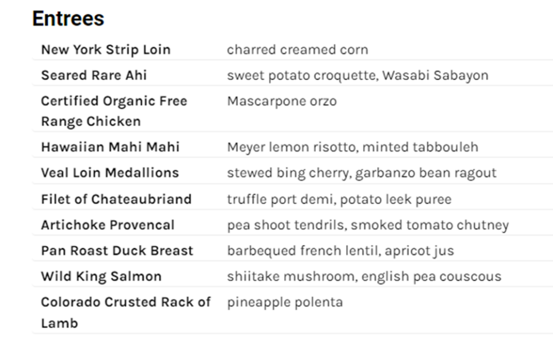553x341 pixels.
Task: Select the New York Strip Loin item
Action: click(105, 49)
